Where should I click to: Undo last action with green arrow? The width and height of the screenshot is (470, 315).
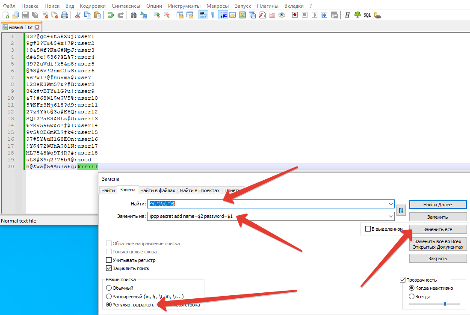111,15
